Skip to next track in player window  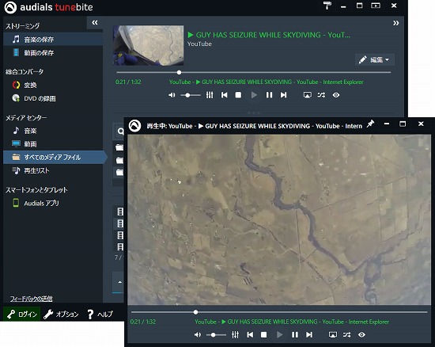tap(309, 335)
